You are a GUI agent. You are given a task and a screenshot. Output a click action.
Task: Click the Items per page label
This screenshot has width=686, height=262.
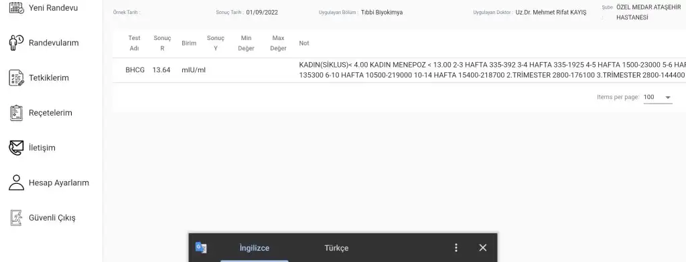click(618, 97)
